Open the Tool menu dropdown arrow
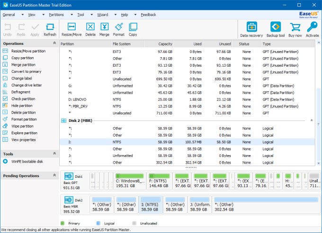The height and width of the screenshot is (233, 322). coord(91,15)
